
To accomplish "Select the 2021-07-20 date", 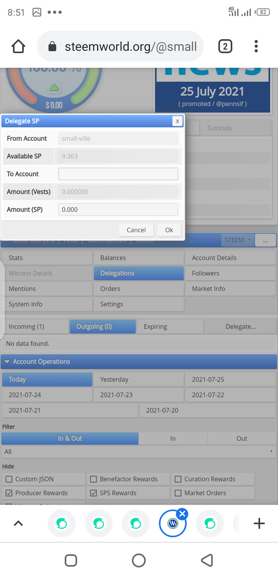I will click(208, 410).
